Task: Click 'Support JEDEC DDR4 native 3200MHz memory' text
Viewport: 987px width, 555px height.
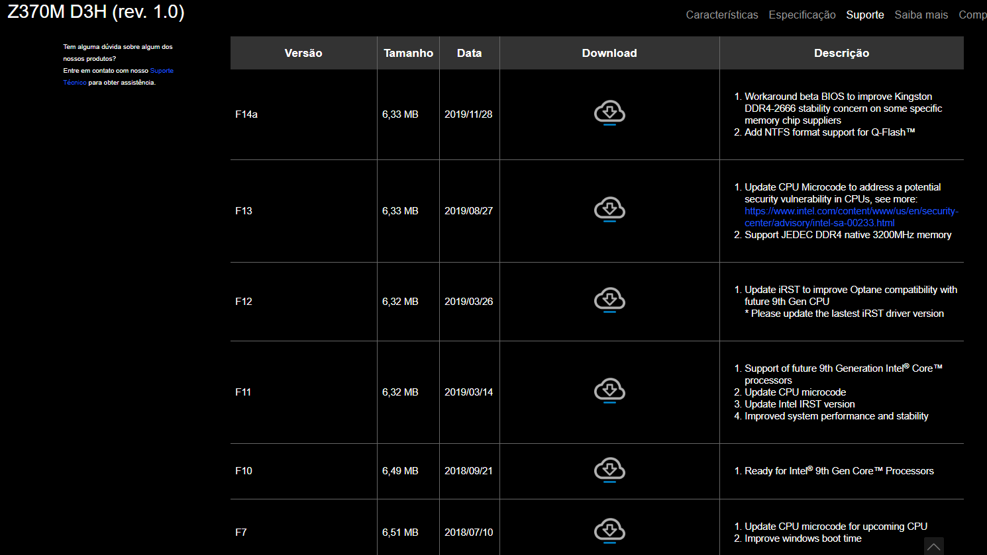Action: coord(848,235)
